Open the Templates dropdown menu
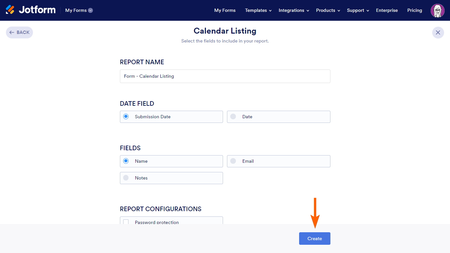Screen dimensions: 450x253 (258, 10)
